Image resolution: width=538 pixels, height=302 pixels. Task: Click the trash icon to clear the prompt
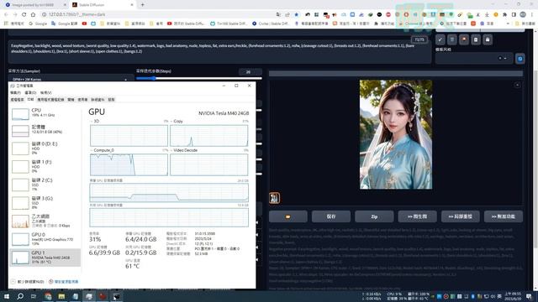452,39
